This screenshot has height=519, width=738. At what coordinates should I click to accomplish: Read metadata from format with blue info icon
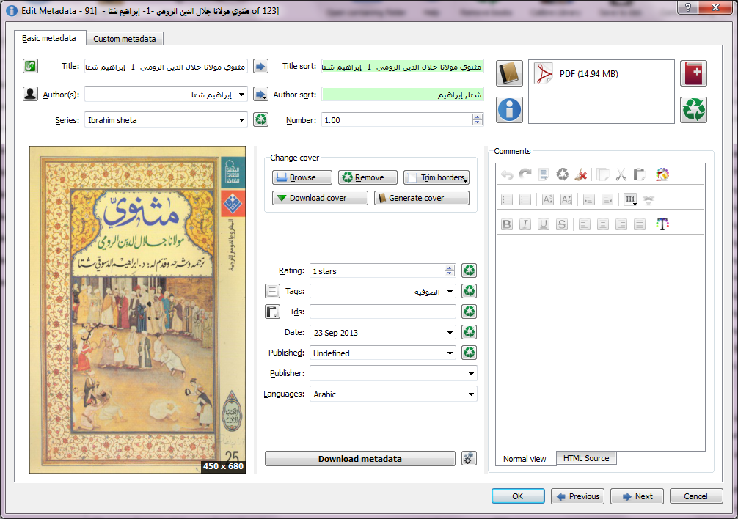(x=509, y=109)
